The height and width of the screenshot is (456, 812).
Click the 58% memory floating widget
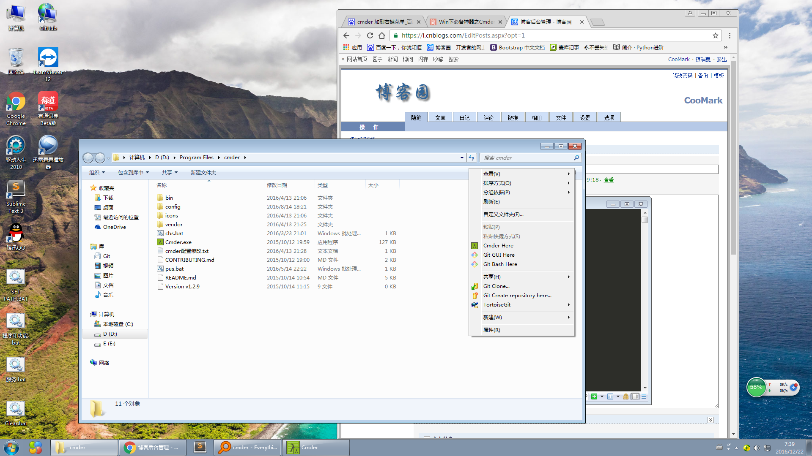pos(756,387)
